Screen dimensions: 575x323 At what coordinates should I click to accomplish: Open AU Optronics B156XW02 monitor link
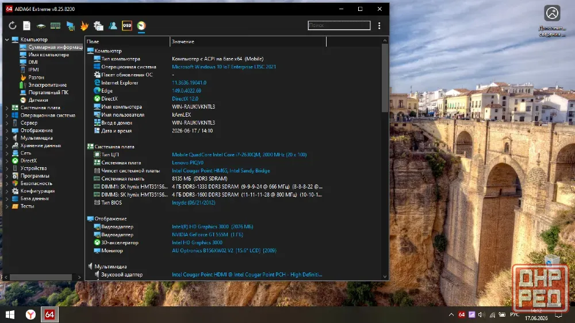pos(224,251)
